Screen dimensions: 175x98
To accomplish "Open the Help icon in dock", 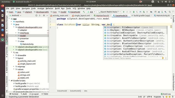I will 2,30.
